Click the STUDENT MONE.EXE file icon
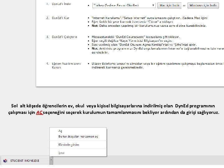224x168 pixels. [5, 161]
